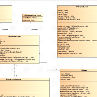The height and width of the screenshot is (97, 97).
Task: Select the shapes : Array attribute
Action: 65,79
